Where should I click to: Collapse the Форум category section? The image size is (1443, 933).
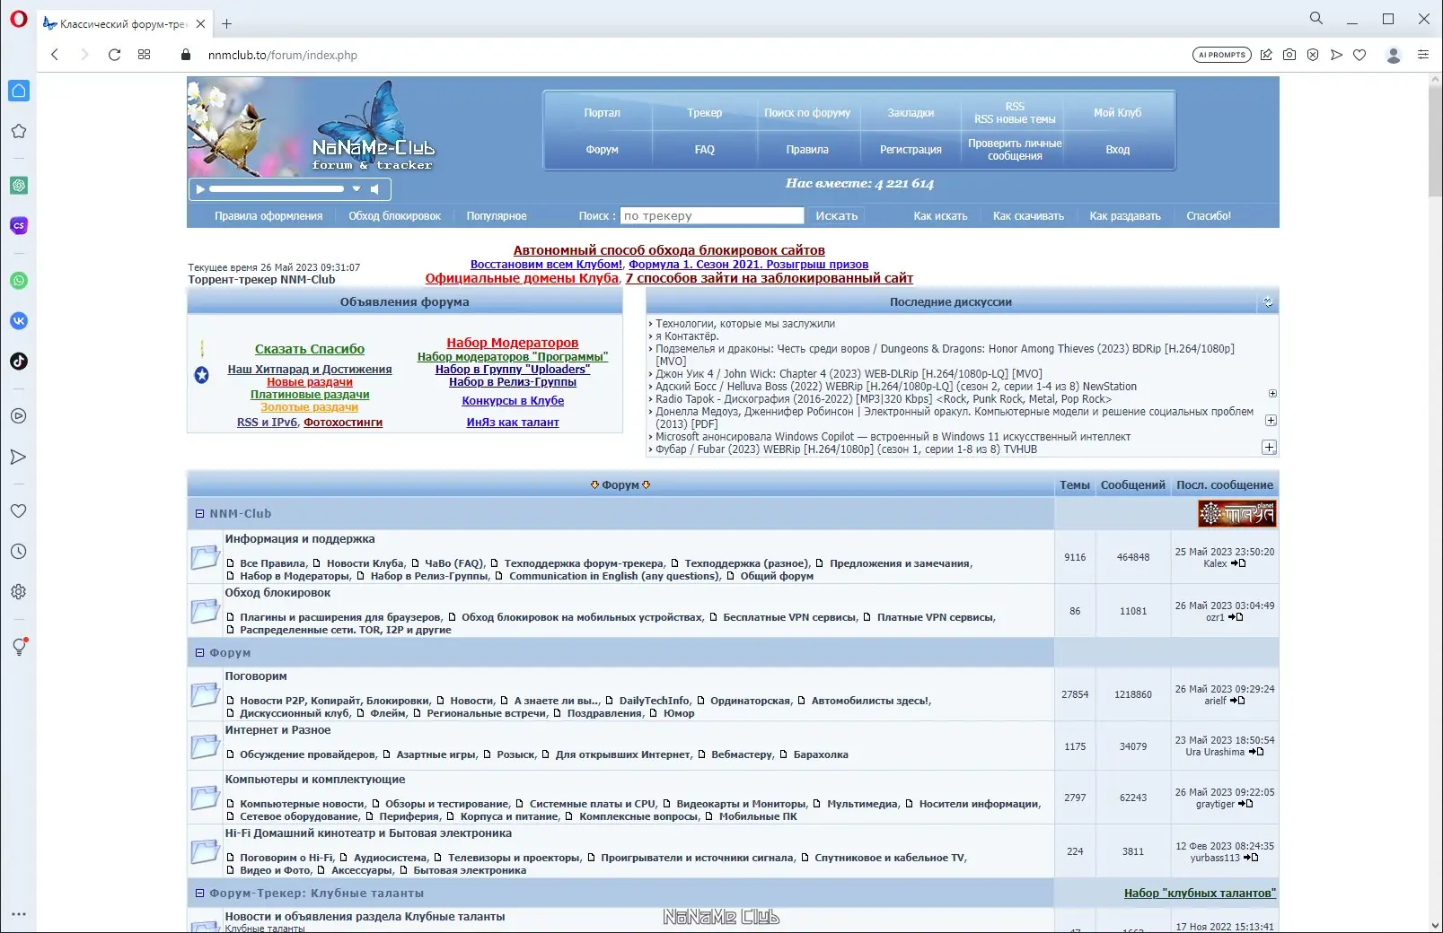click(200, 653)
